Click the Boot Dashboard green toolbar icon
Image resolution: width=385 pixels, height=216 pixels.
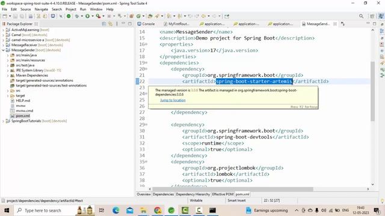(x=69, y=16)
